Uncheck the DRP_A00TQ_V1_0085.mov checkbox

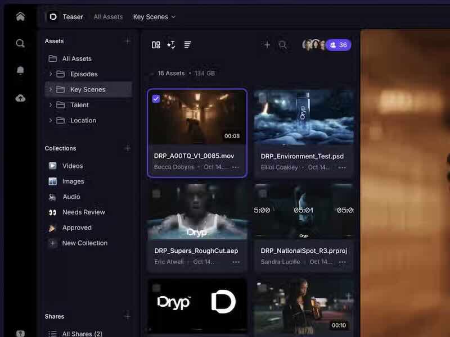(x=156, y=98)
